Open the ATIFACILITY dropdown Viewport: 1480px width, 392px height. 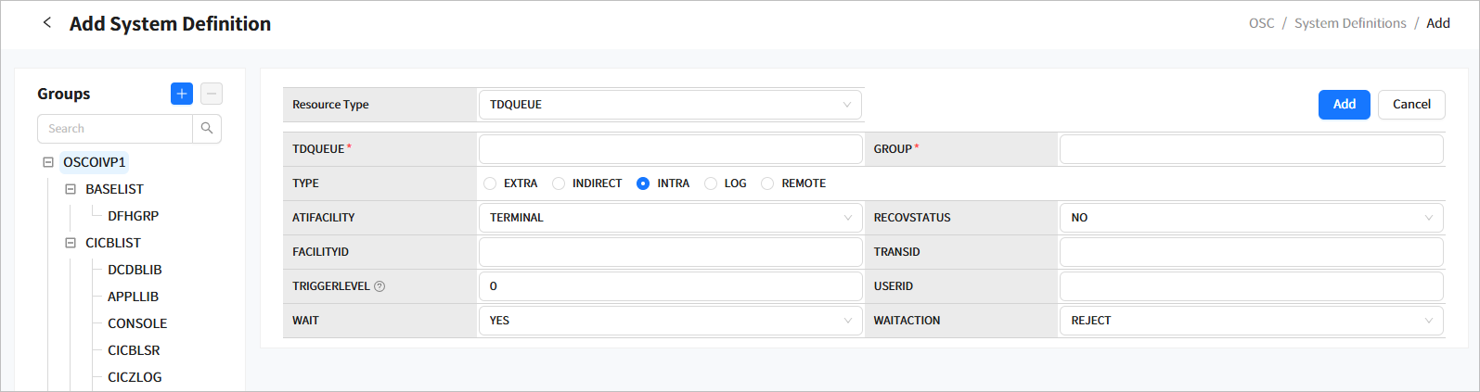[x=669, y=218]
